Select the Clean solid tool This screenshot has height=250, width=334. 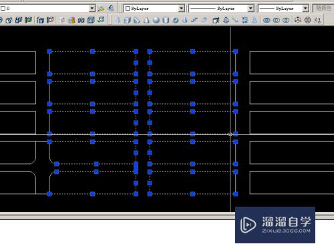pyautogui.click(x=71, y=20)
